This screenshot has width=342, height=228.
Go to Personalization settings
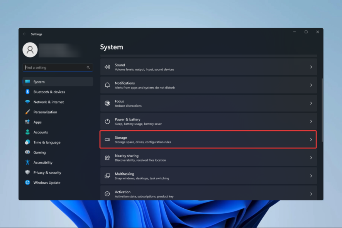pos(58,112)
